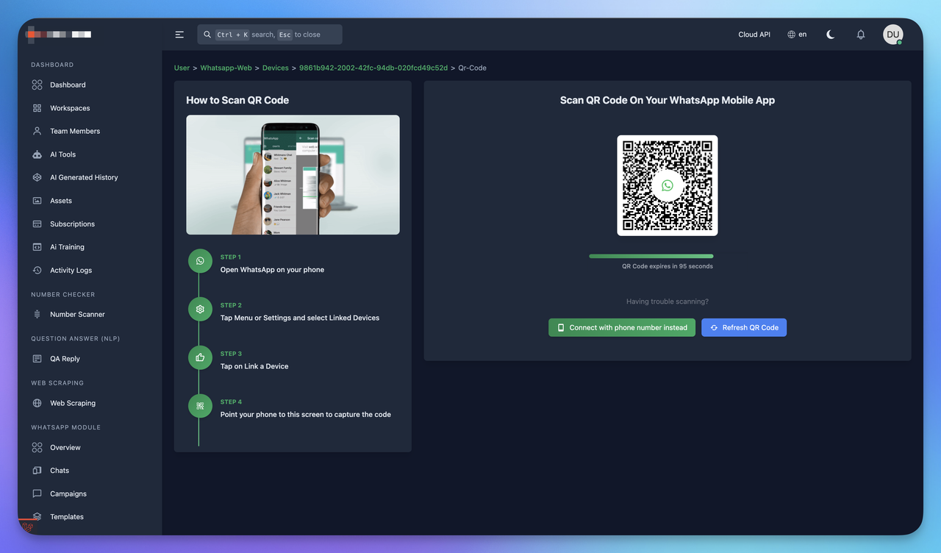Go to Whatsapp-Web breadcrumb
This screenshot has height=553, width=941.
[x=226, y=68]
